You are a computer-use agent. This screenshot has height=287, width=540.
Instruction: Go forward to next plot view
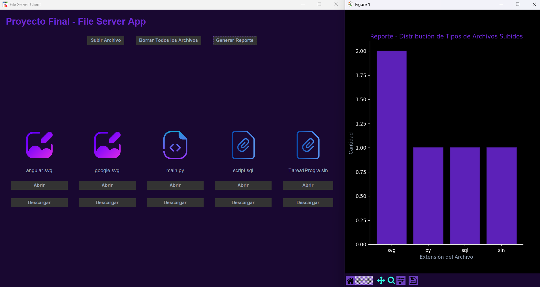coord(368,280)
